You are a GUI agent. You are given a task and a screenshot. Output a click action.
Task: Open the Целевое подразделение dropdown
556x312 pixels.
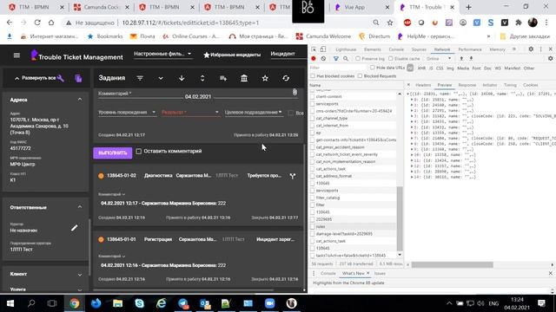click(x=254, y=113)
